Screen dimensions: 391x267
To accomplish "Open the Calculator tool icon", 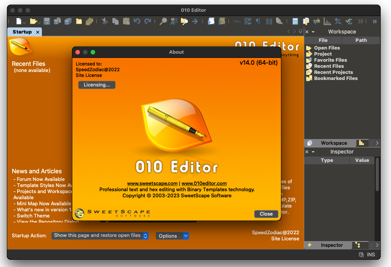I will click(295, 21).
